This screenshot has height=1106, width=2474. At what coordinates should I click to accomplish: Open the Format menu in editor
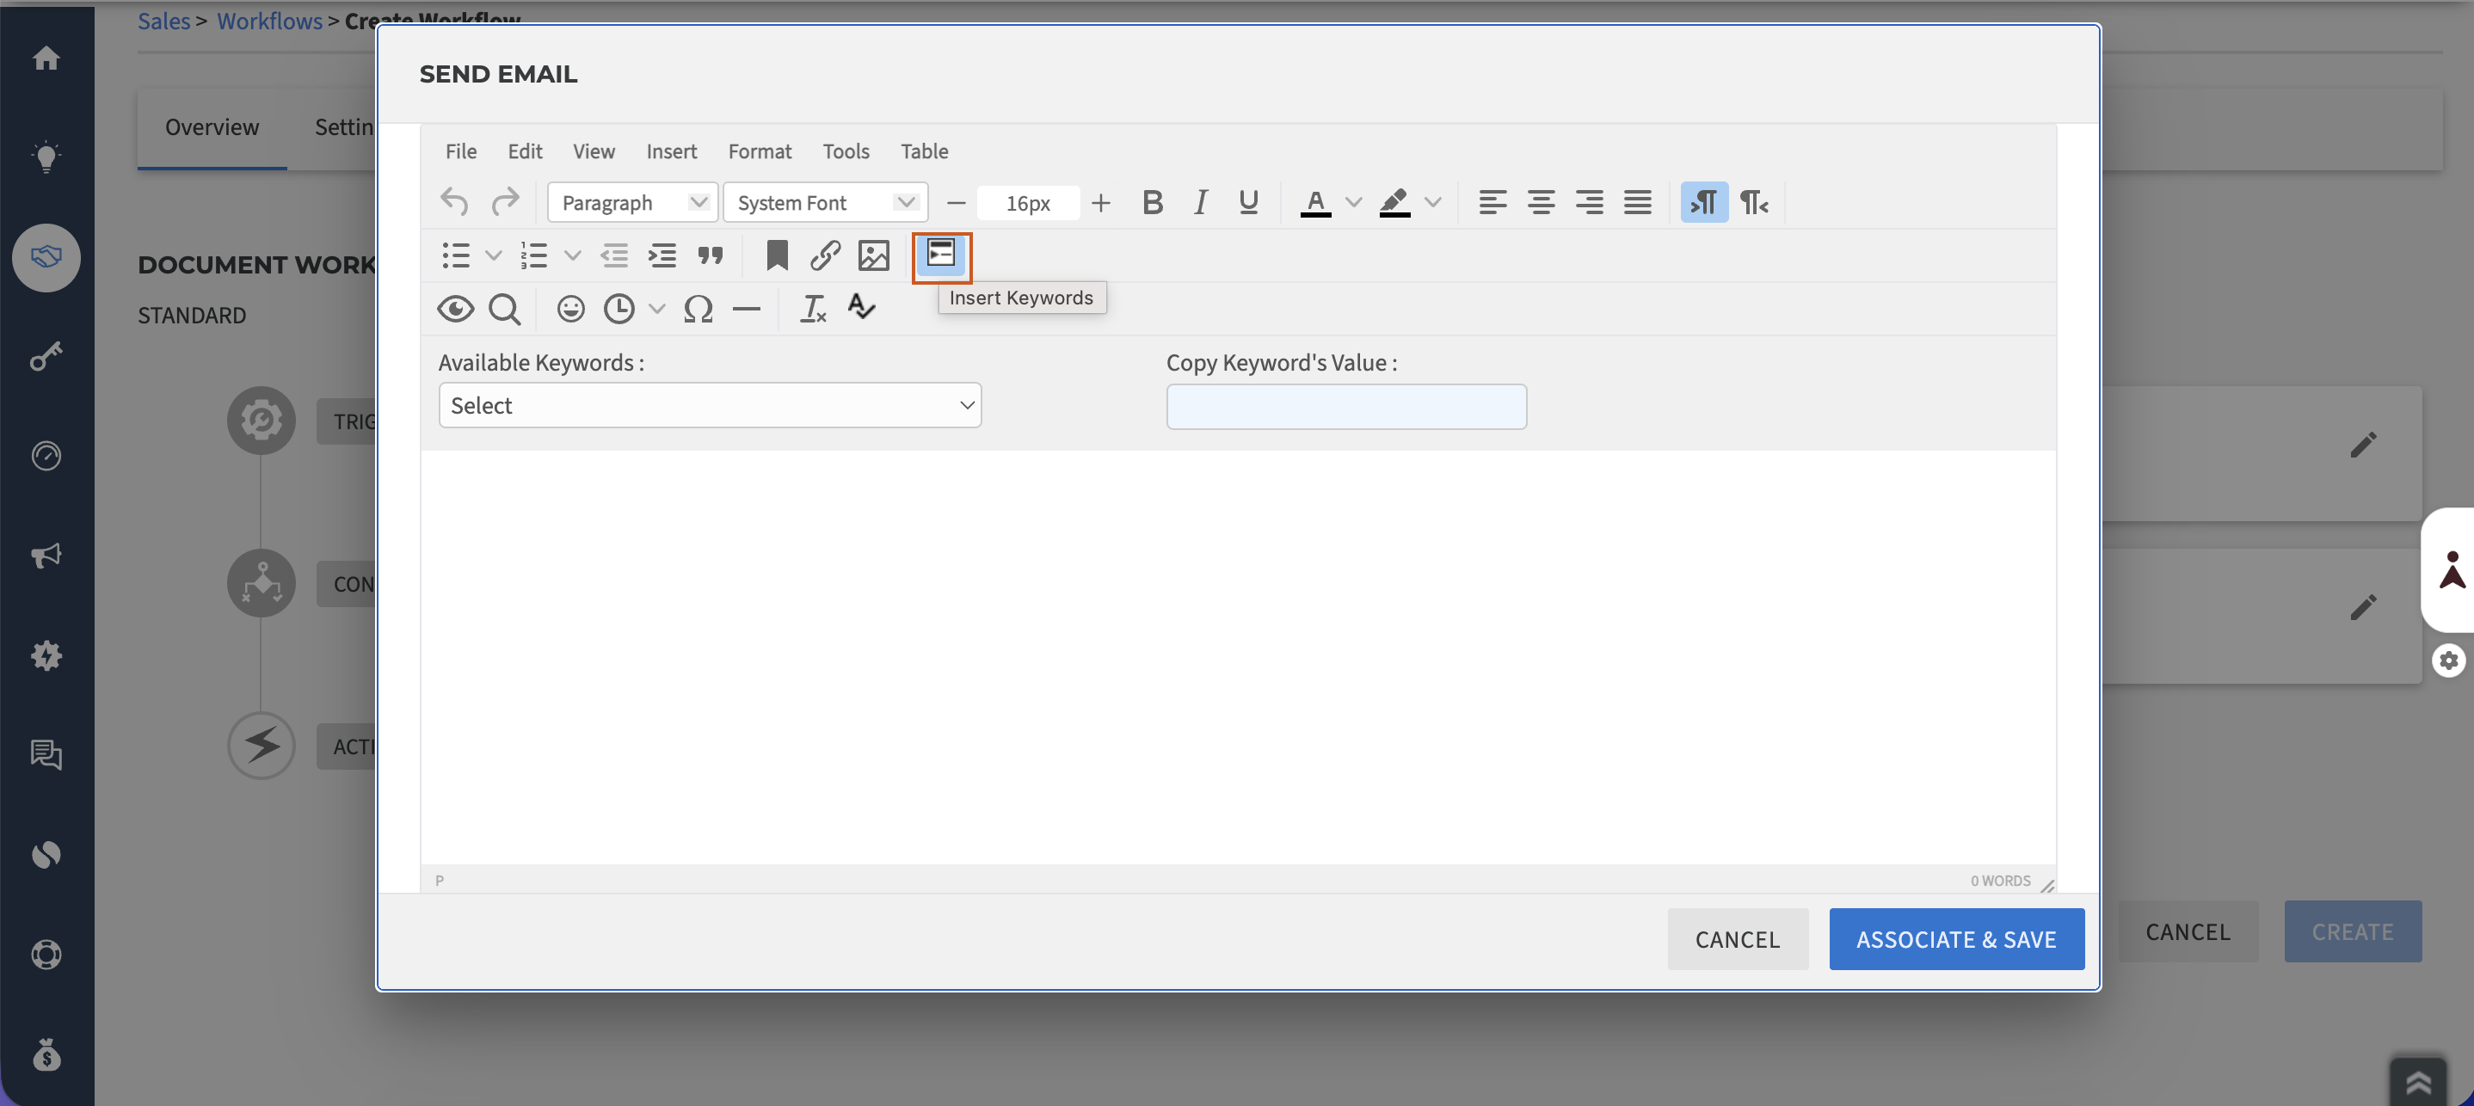click(x=760, y=151)
